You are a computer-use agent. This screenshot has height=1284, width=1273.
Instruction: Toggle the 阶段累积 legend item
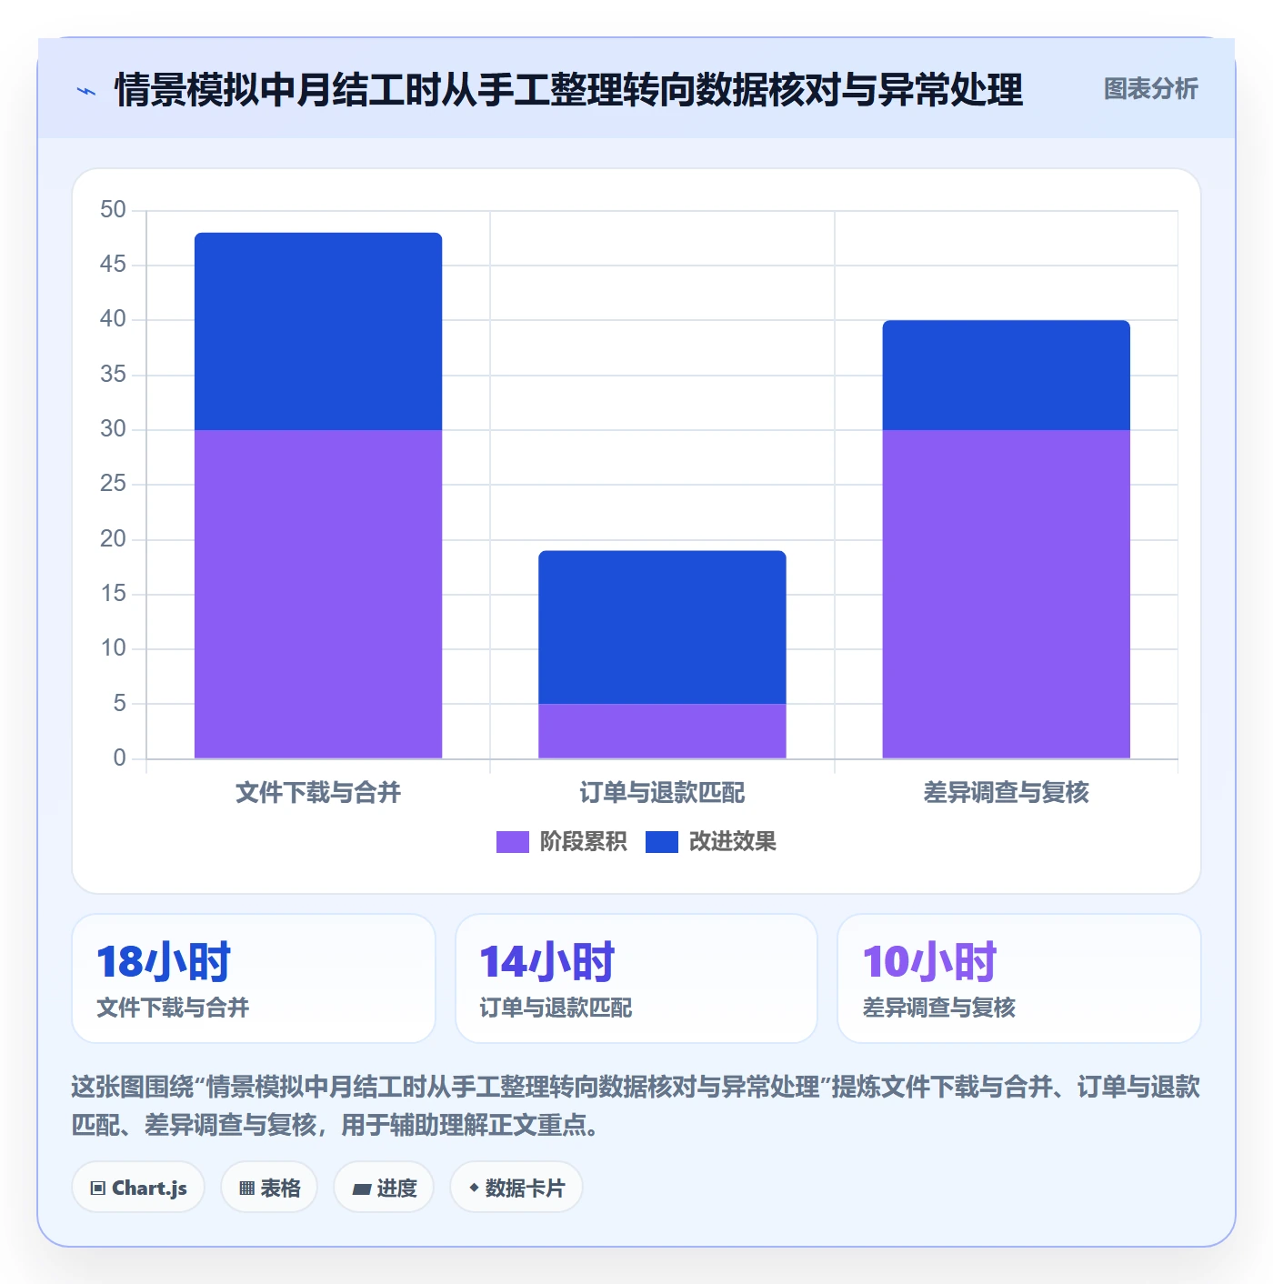(x=561, y=842)
